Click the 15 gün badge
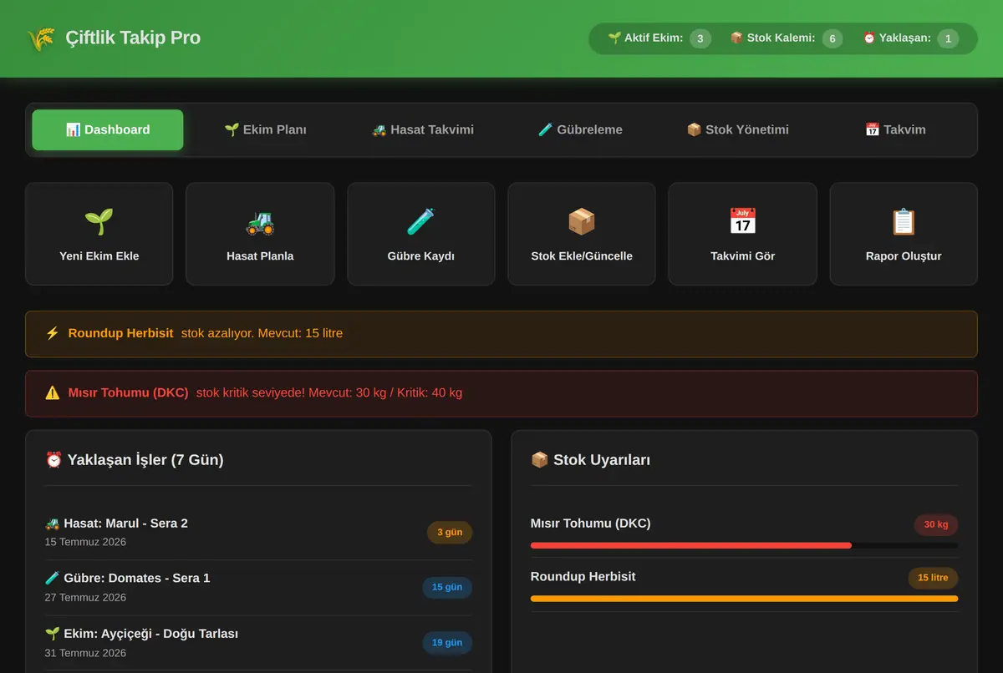Viewport: 1003px width, 673px height. [447, 588]
